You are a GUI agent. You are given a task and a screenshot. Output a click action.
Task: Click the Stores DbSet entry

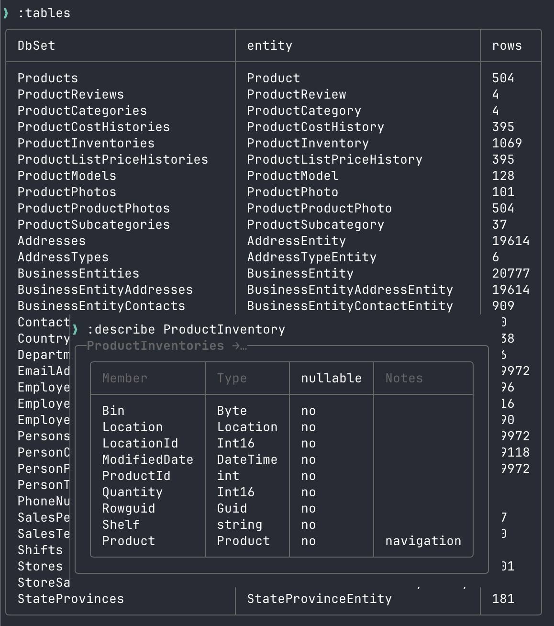click(x=40, y=566)
